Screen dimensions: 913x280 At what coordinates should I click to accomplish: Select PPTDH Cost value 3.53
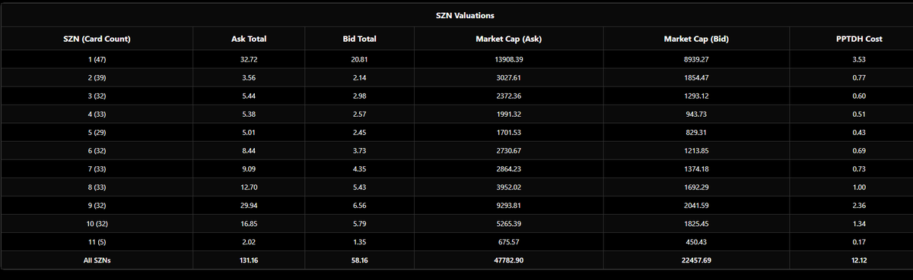click(x=859, y=59)
